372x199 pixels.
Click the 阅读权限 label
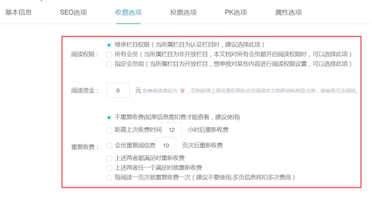click(85, 54)
